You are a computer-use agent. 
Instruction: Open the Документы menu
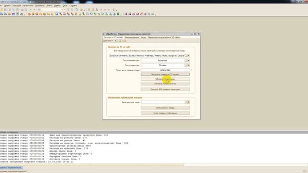pos(39,6)
